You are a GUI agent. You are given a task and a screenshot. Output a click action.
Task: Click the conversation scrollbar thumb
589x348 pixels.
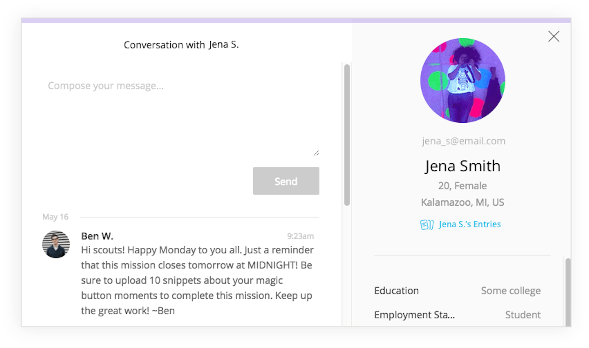tap(347, 135)
